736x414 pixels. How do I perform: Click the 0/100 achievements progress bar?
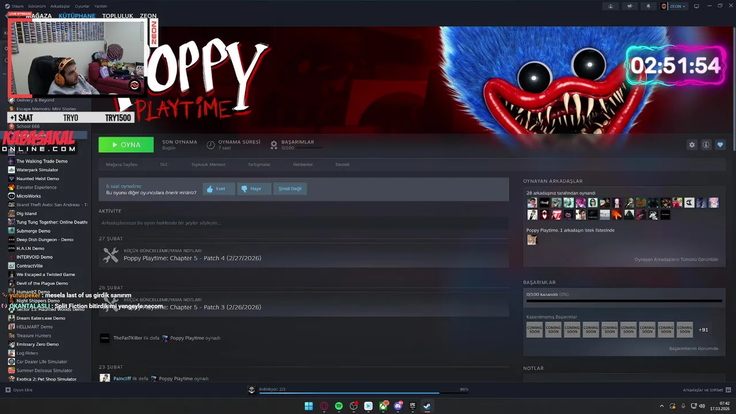coord(624,301)
